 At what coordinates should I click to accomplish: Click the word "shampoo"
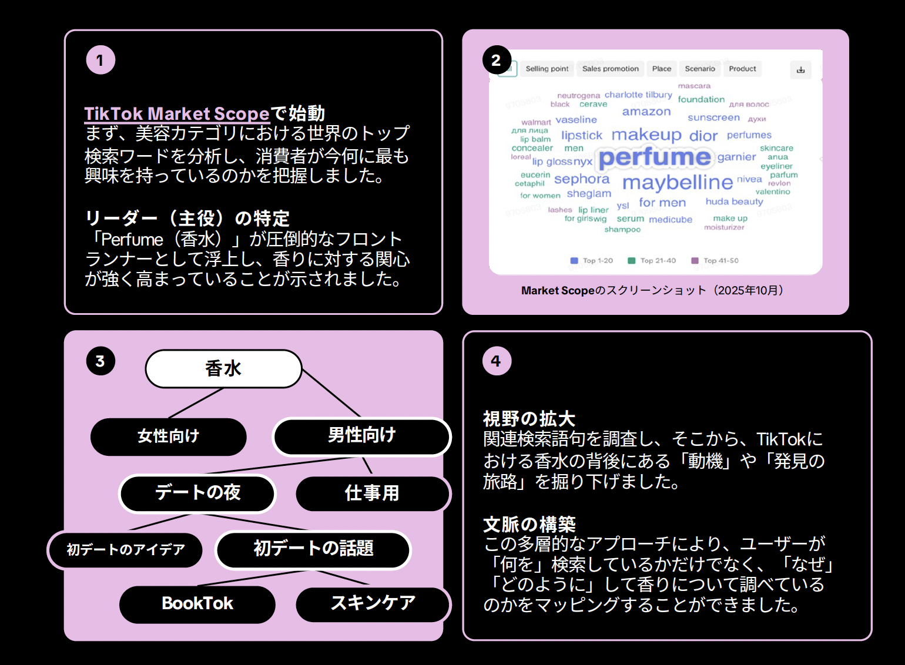click(622, 230)
